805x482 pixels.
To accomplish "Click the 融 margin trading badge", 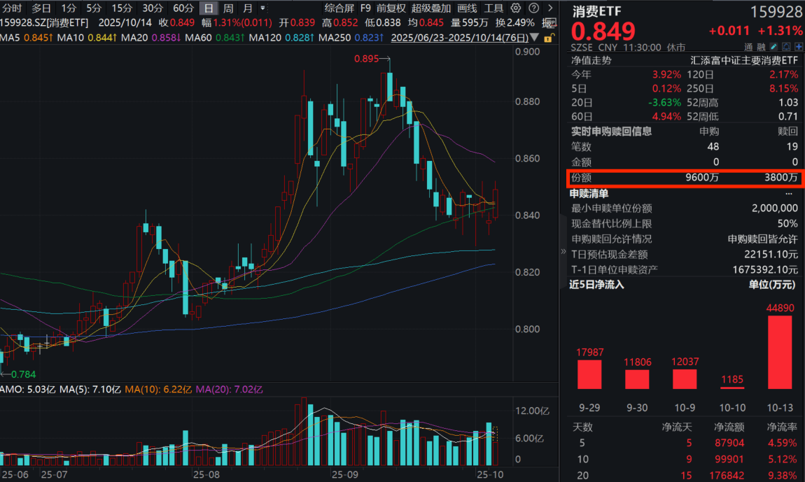I will (x=761, y=46).
